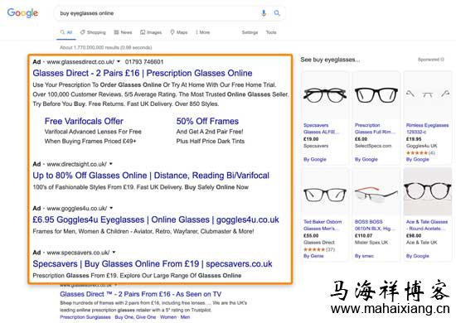
Task: Open 'Up to 80% Off Glasses Online' ad
Action: coord(151,176)
